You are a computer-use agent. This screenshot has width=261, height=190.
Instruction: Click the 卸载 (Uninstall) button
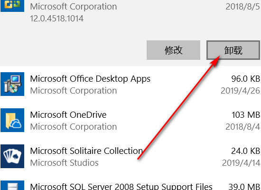[233, 50]
